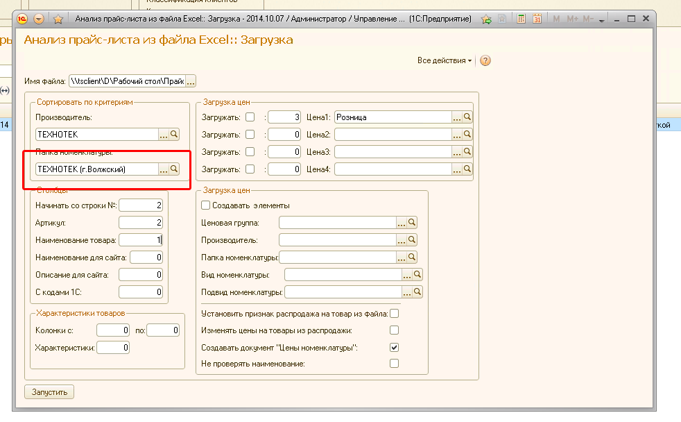Open the calculator icon in title bar
Screen dimensions: 681x422
pyautogui.click(x=521, y=19)
